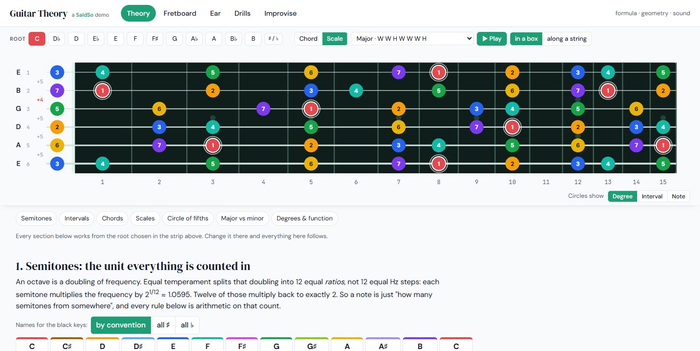Follow the SaidSo link
This screenshot has height=351, width=700.
click(x=85, y=15)
